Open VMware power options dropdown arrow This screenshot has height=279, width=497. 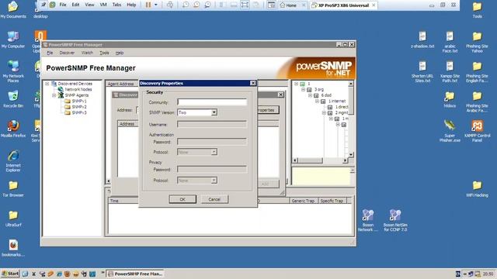[x=155, y=5]
